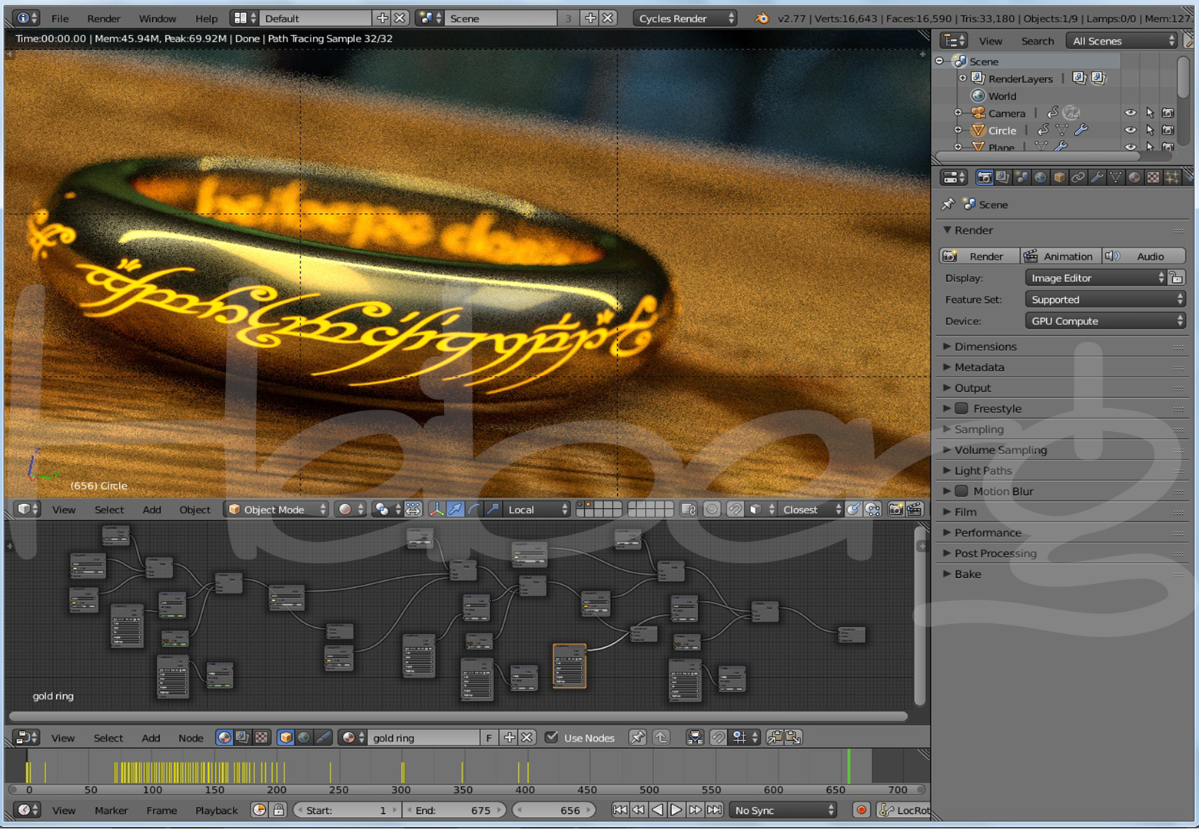Image resolution: width=1199 pixels, height=830 pixels.
Task: Select the compositing node tree type icon
Action: tap(242, 738)
